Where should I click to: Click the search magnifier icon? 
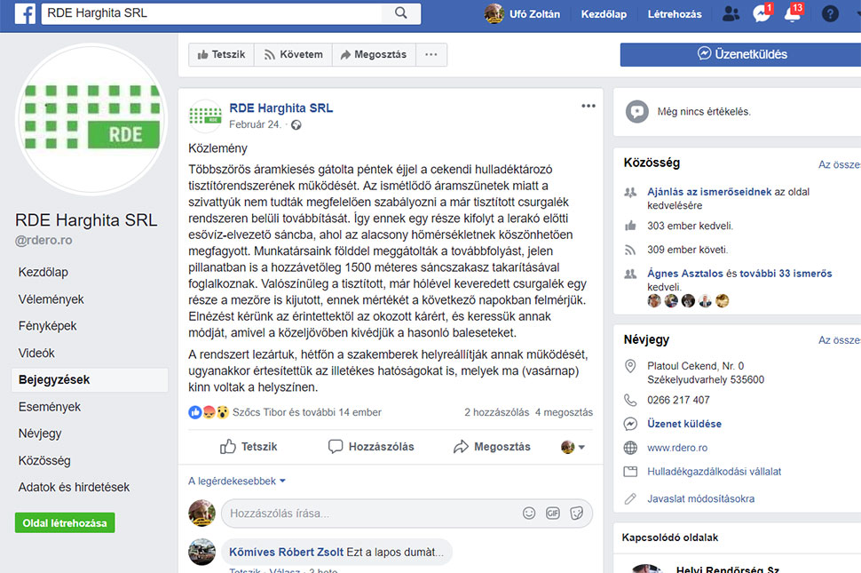pyautogui.click(x=401, y=13)
